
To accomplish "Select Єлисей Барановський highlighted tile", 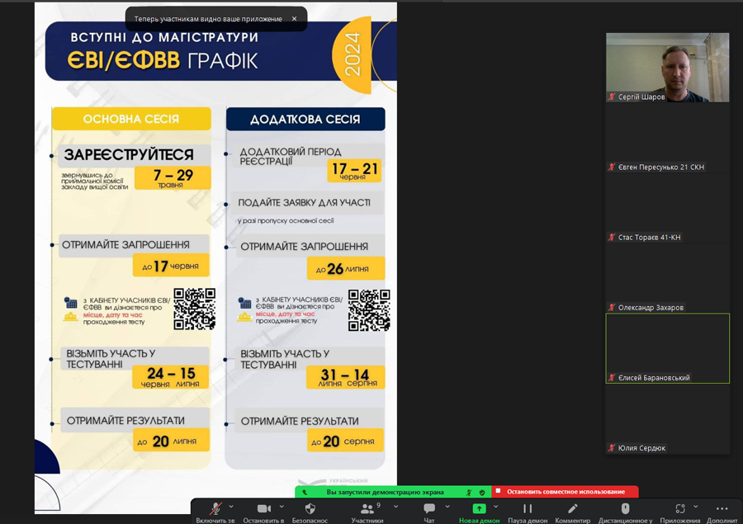I will 667,348.
